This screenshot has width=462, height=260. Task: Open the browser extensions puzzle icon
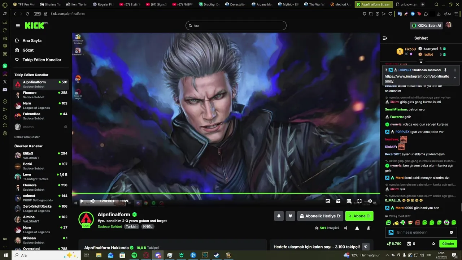tap(426, 14)
